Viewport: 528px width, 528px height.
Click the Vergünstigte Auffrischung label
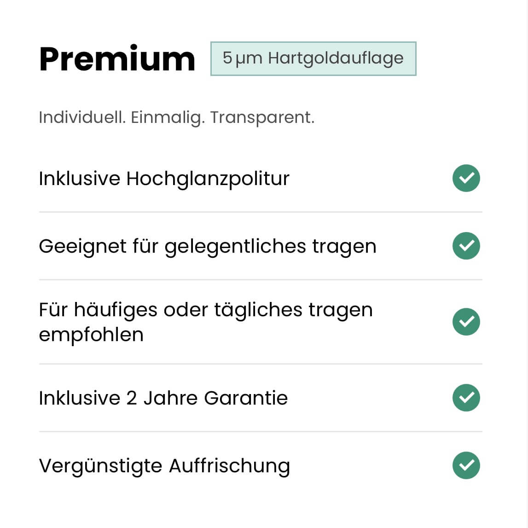(164, 466)
